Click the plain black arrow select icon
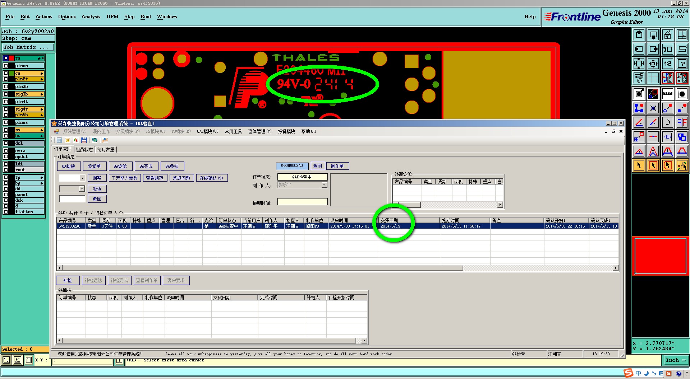The width and height of the screenshot is (690, 379). (x=639, y=165)
